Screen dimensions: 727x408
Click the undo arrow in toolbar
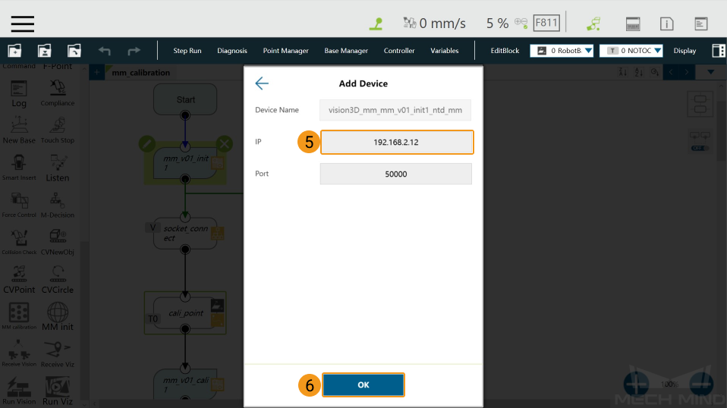click(x=104, y=51)
